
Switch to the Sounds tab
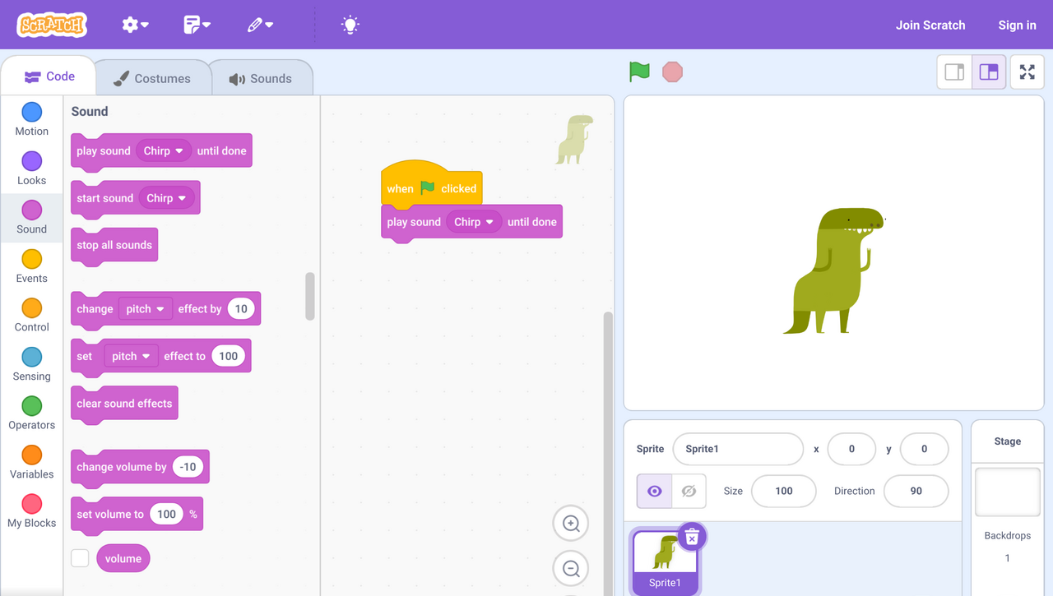point(262,76)
